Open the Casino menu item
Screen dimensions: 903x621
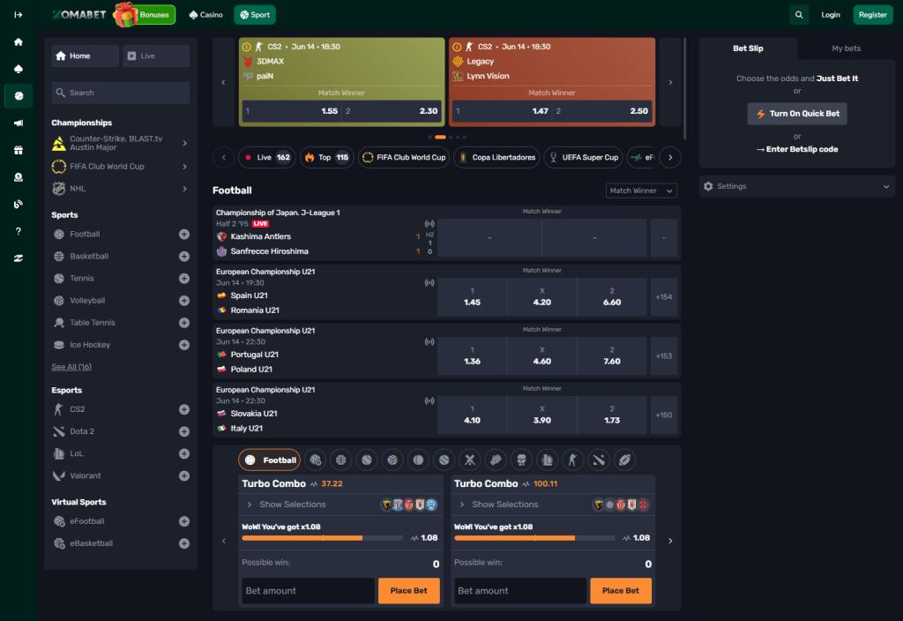point(205,15)
